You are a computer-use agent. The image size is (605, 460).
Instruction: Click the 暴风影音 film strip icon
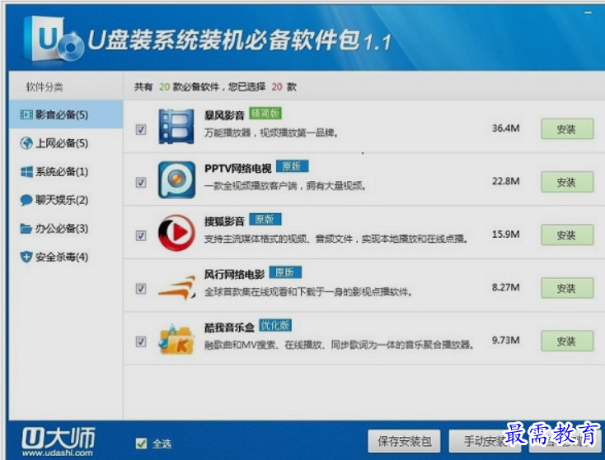(176, 127)
